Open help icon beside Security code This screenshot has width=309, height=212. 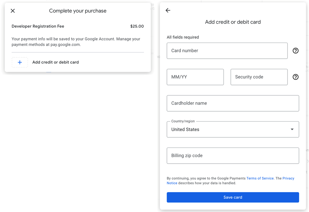(295, 77)
